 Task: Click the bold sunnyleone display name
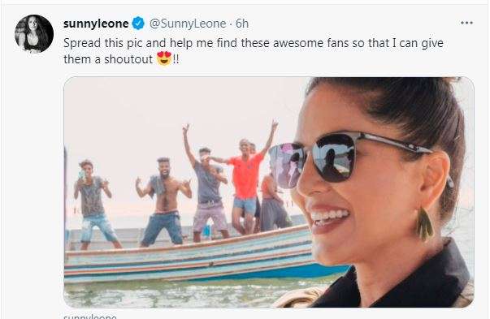tap(96, 24)
